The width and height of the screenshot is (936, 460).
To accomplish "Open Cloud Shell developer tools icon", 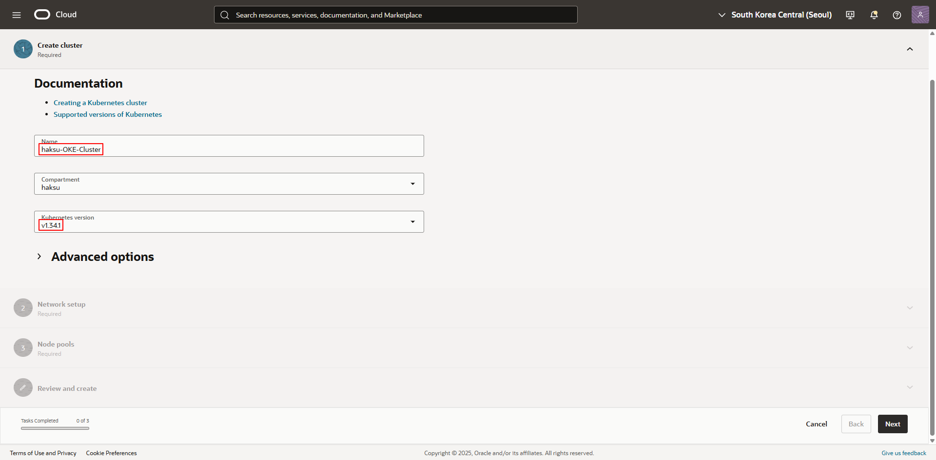I will [850, 15].
